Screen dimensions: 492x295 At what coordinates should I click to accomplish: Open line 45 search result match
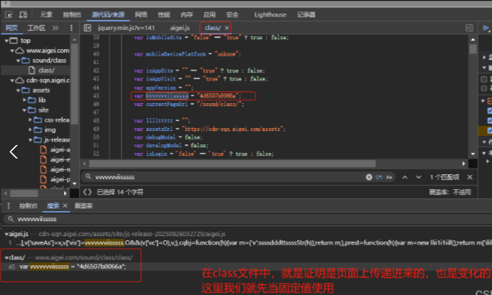[x=73, y=267]
